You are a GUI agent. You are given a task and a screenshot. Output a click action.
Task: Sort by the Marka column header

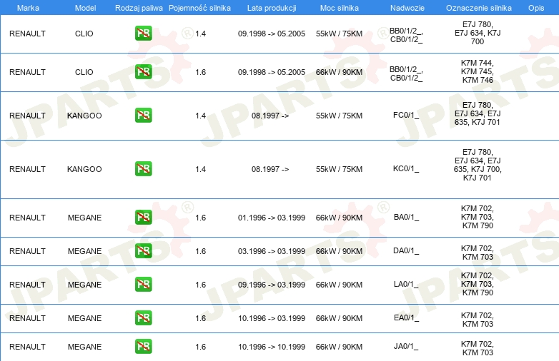pos(28,8)
